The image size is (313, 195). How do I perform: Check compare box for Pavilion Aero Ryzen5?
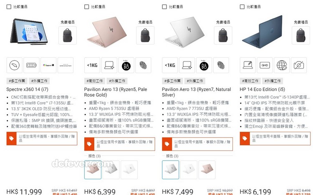87,7
